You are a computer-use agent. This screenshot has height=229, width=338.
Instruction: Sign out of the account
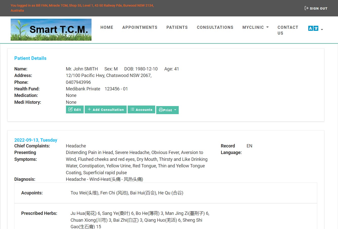point(316,8)
